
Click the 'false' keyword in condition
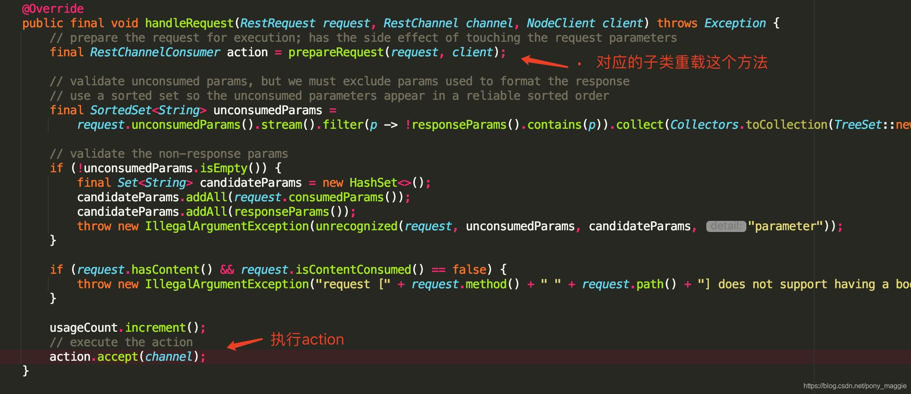tap(469, 269)
